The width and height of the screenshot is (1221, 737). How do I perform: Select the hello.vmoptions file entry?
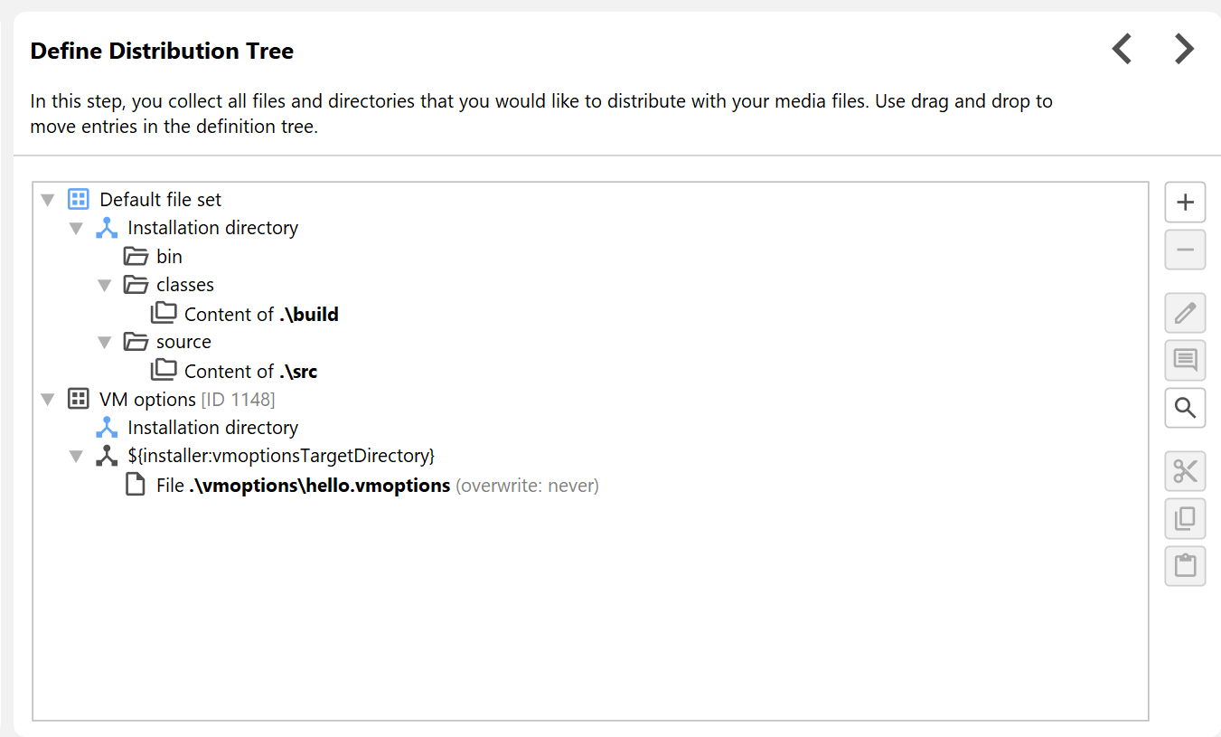click(319, 486)
